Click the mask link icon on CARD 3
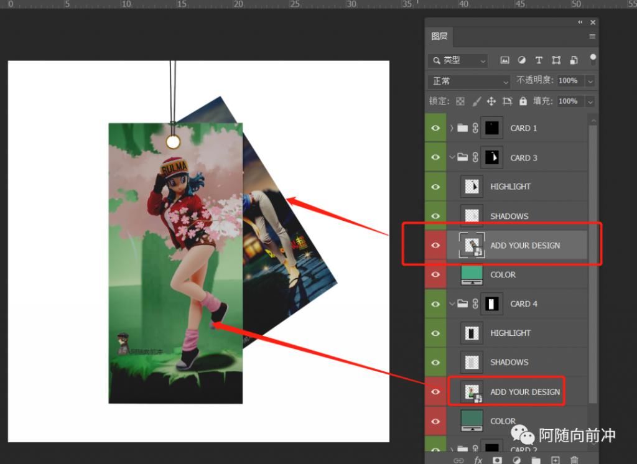 475,157
